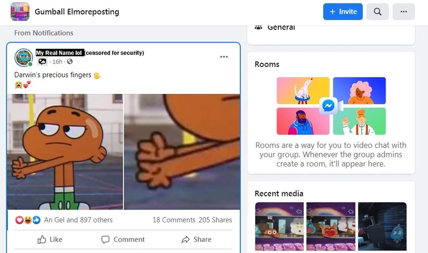
Task: Share the Darwin's precious fingers post
Action: pyautogui.click(x=197, y=239)
